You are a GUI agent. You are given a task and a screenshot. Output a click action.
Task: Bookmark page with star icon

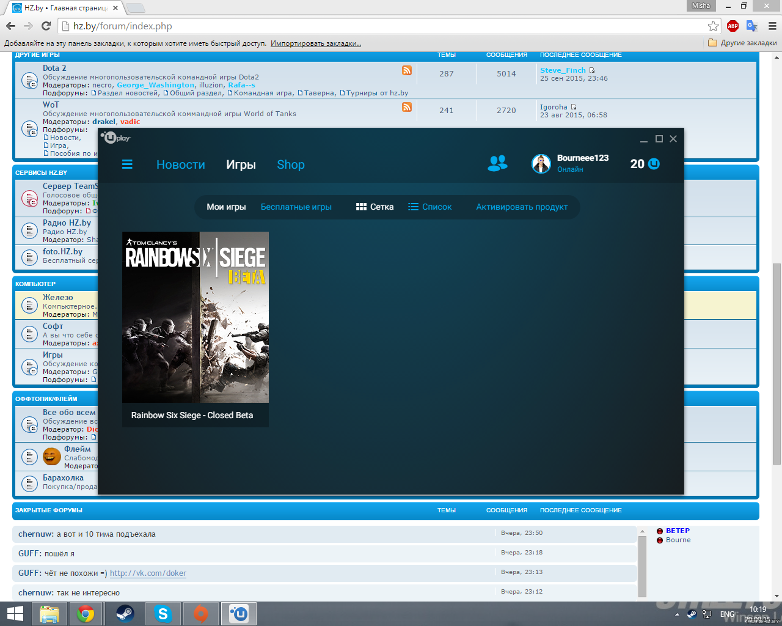pyautogui.click(x=713, y=26)
